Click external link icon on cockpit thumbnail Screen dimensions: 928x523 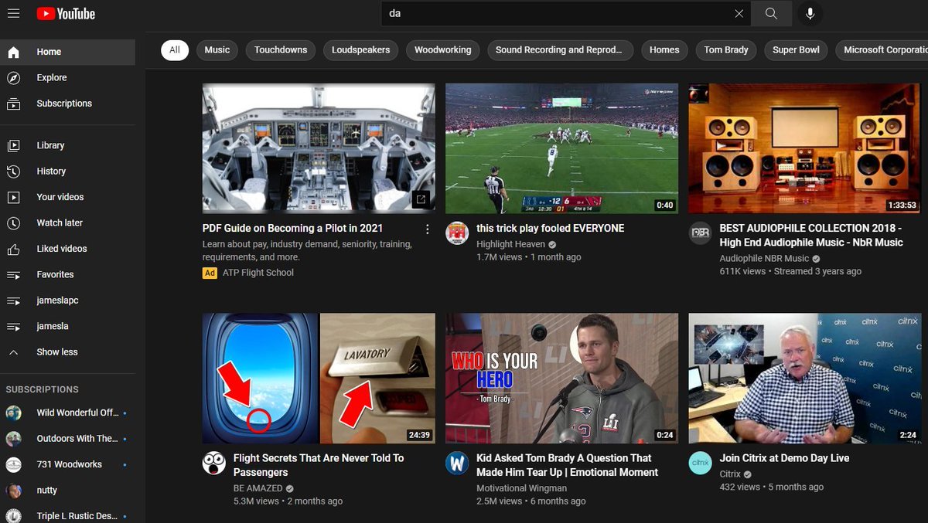point(421,199)
